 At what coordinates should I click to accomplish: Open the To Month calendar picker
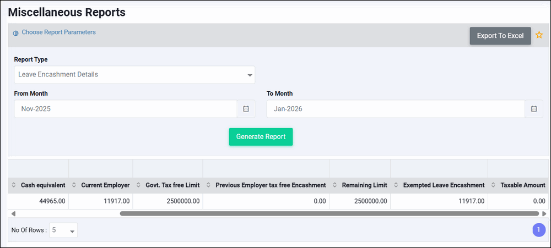533,109
